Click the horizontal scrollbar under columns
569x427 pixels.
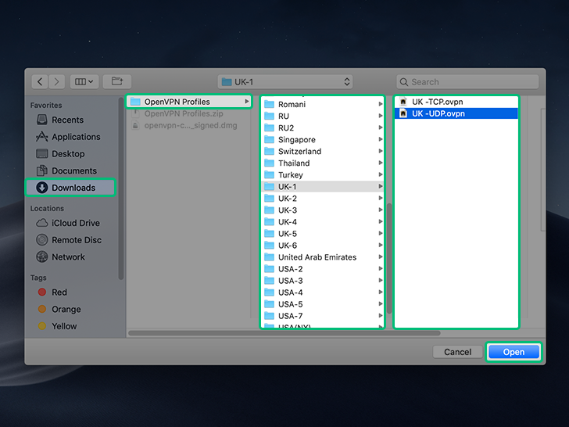click(x=284, y=333)
